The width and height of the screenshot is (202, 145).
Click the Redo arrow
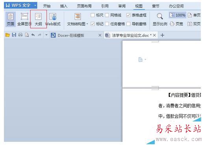[39, 35]
